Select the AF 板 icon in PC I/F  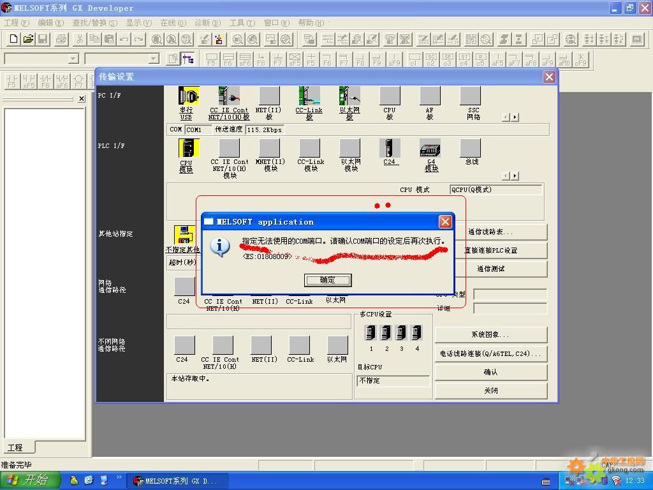tap(430, 96)
